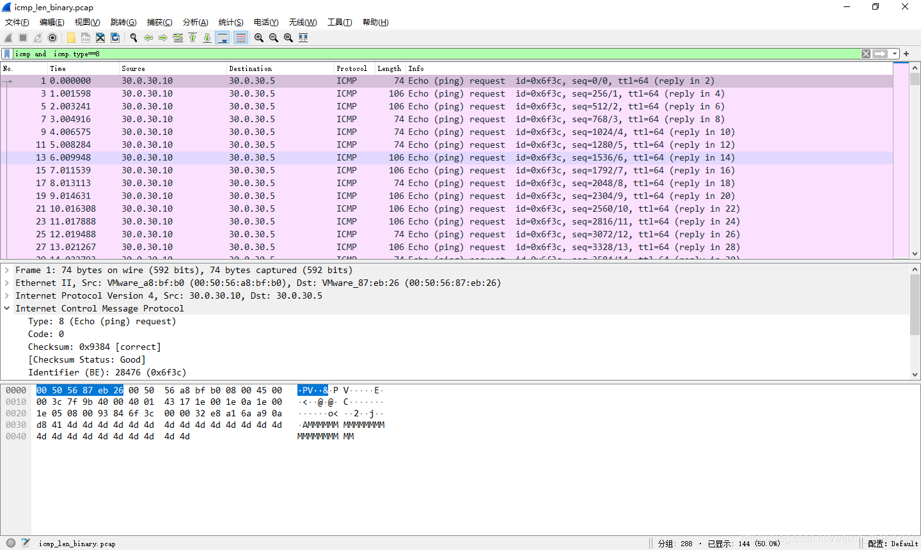Open the 分析 menu
The image size is (921, 550).
pyautogui.click(x=196, y=22)
